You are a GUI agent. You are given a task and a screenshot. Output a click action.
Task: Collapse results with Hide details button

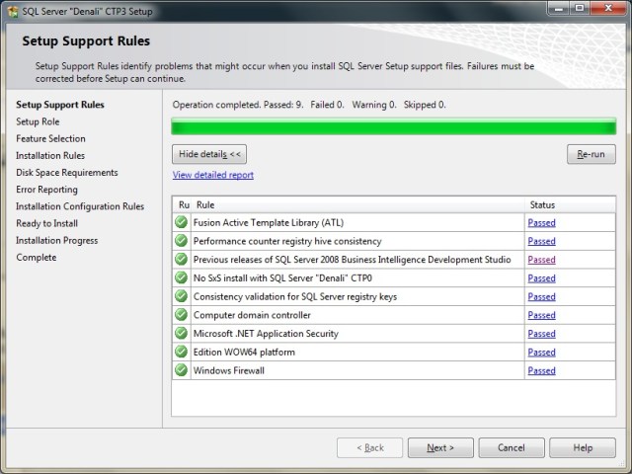(x=208, y=154)
